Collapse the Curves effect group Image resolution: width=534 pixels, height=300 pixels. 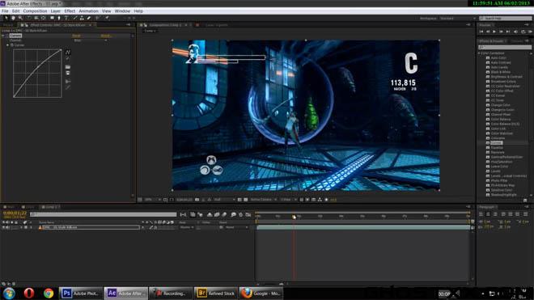[3, 36]
